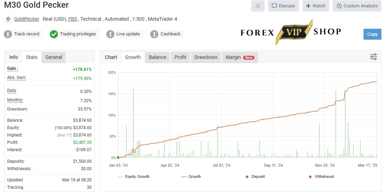386x194 pixels.
Task: Toggle Deposit markers in chart legend
Action: pyautogui.click(x=255, y=176)
